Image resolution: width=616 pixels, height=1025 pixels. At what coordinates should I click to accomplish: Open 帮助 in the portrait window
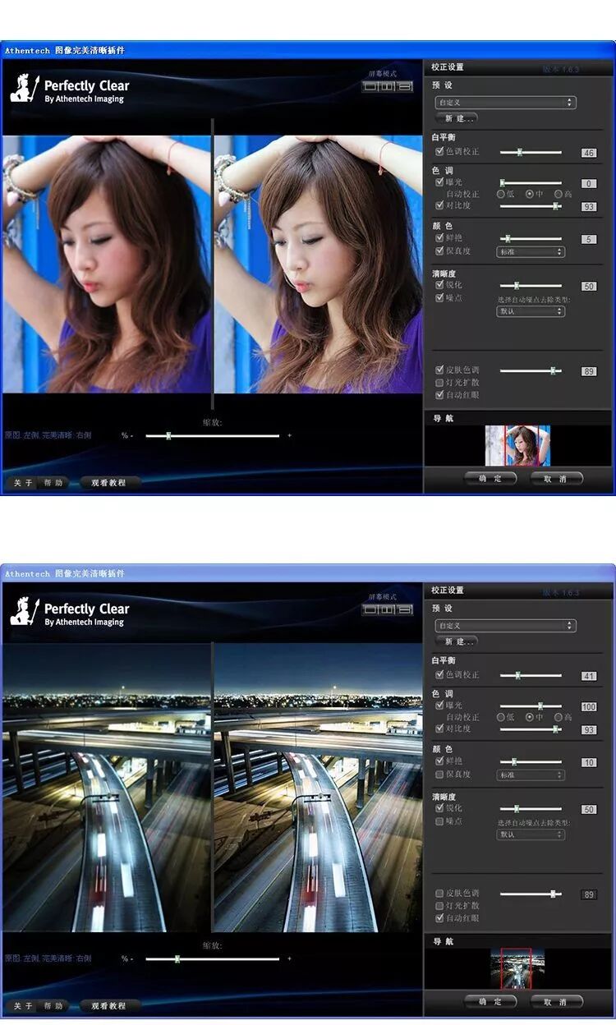[53, 483]
